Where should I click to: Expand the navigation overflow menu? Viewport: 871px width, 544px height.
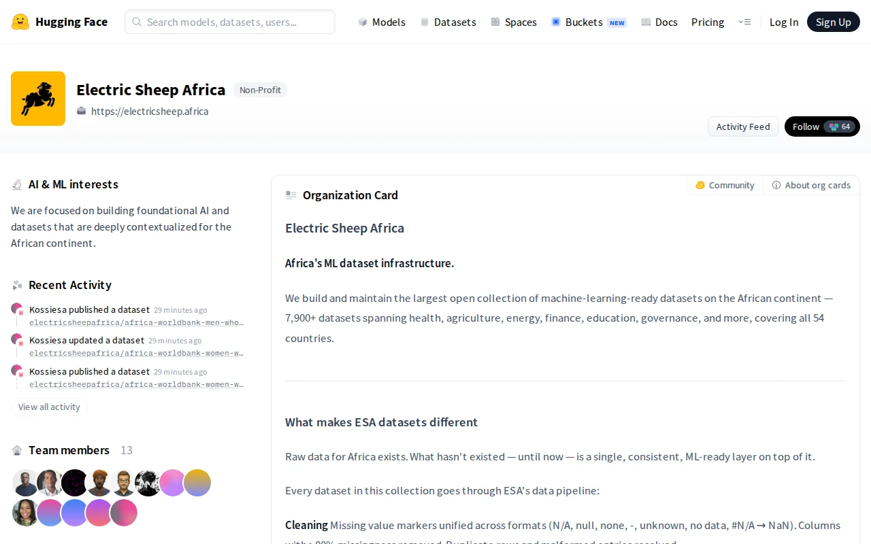(744, 22)
